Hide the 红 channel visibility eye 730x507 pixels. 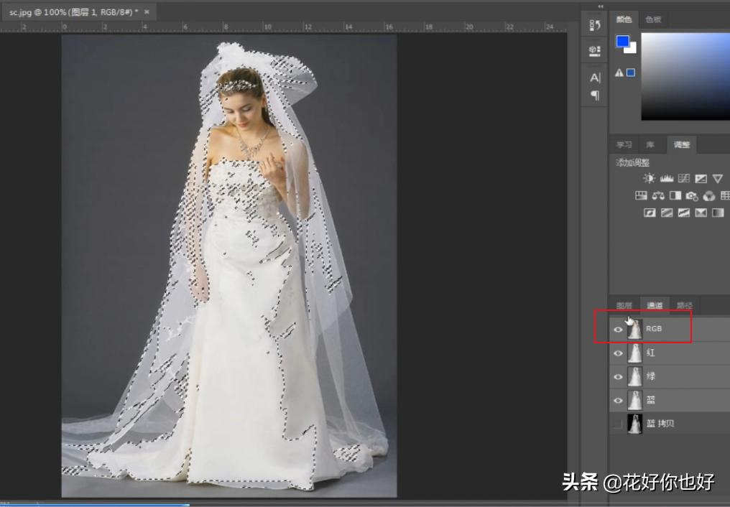pyautogui.click(x=618, y=353)
